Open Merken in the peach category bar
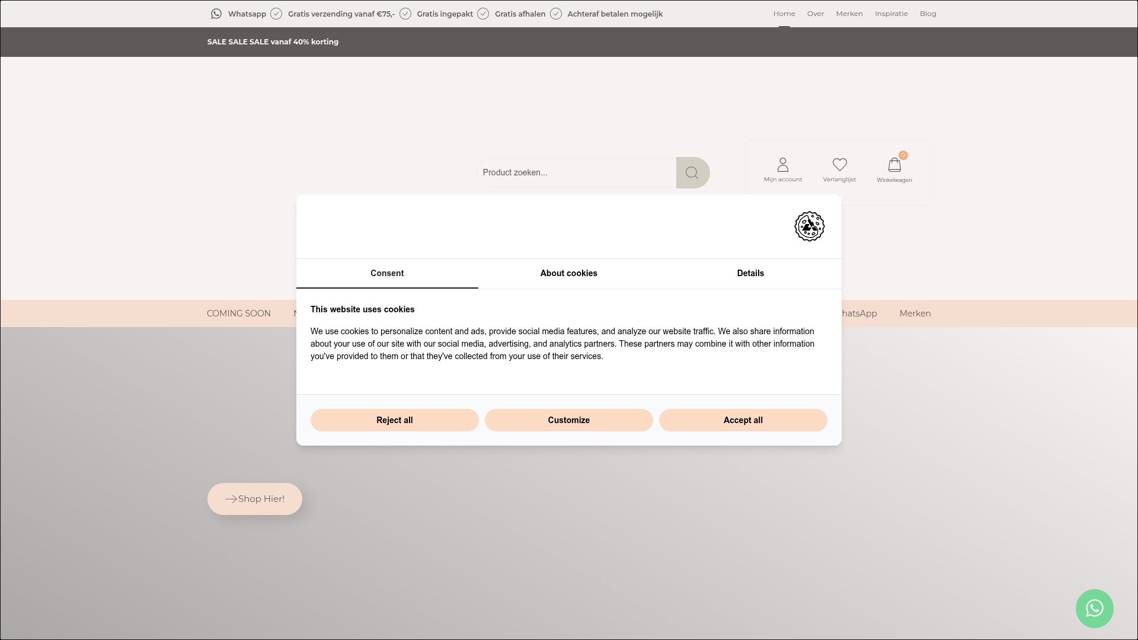Image resolution: width=1138 pixels, height=640 pixels. click(915, 313)
